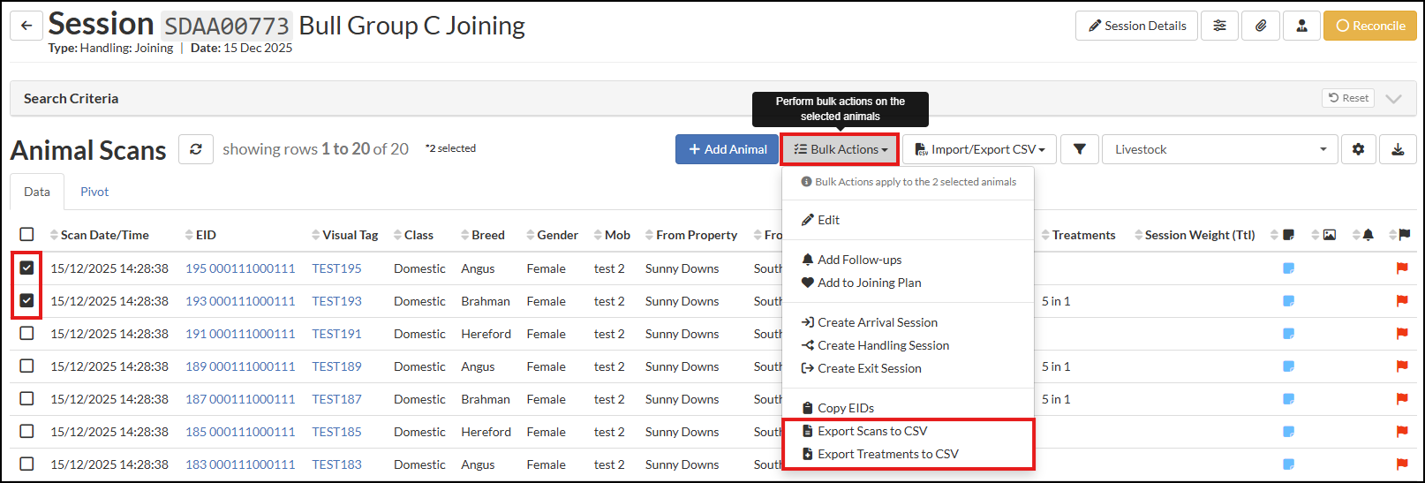
Task: Click the download icon button at top right
Action: 1398,149
